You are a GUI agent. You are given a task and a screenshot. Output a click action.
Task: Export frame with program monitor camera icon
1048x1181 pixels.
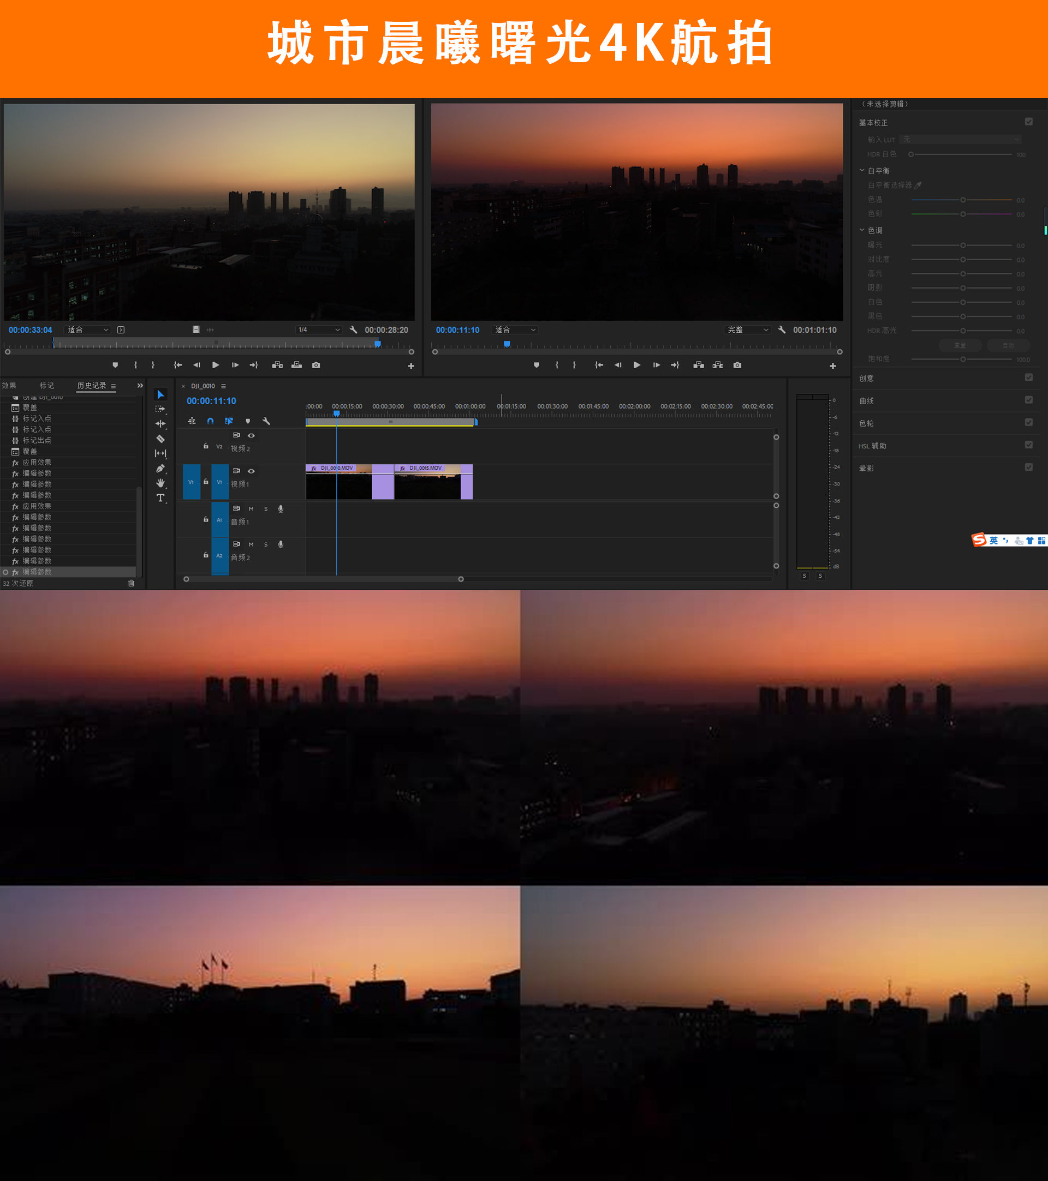coord(737,365)
